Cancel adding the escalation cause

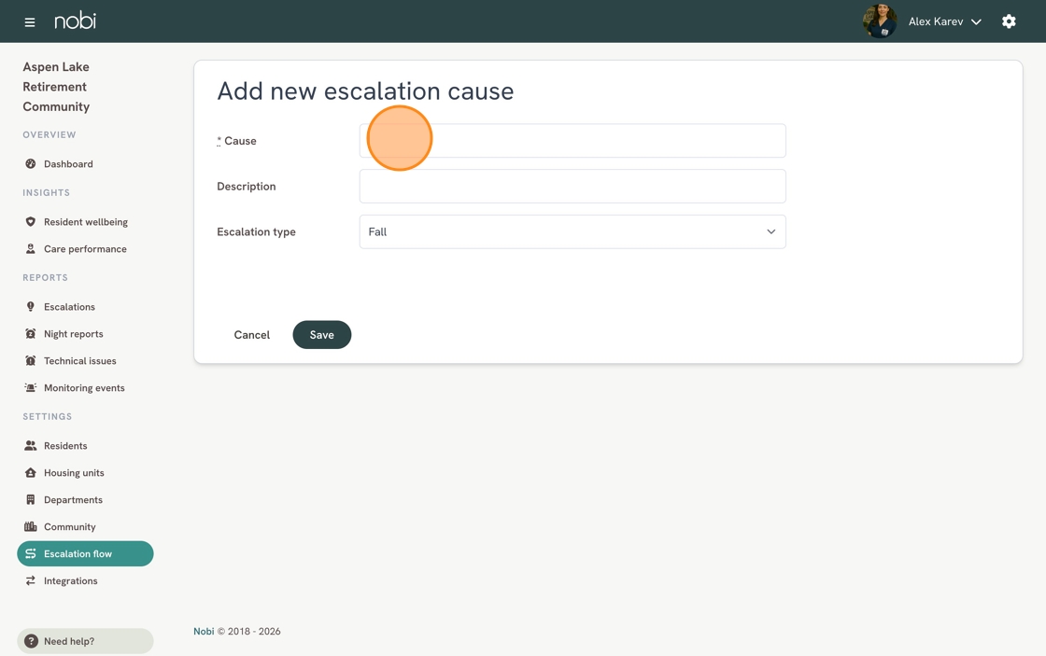251,335
